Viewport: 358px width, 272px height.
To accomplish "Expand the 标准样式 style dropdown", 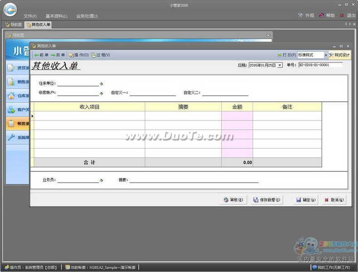I will coord(326,55).
